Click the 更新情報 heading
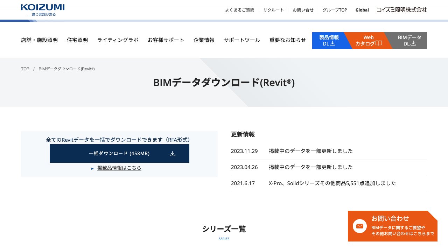Screen dimensions: 448x252 click(x=243, y=134)
